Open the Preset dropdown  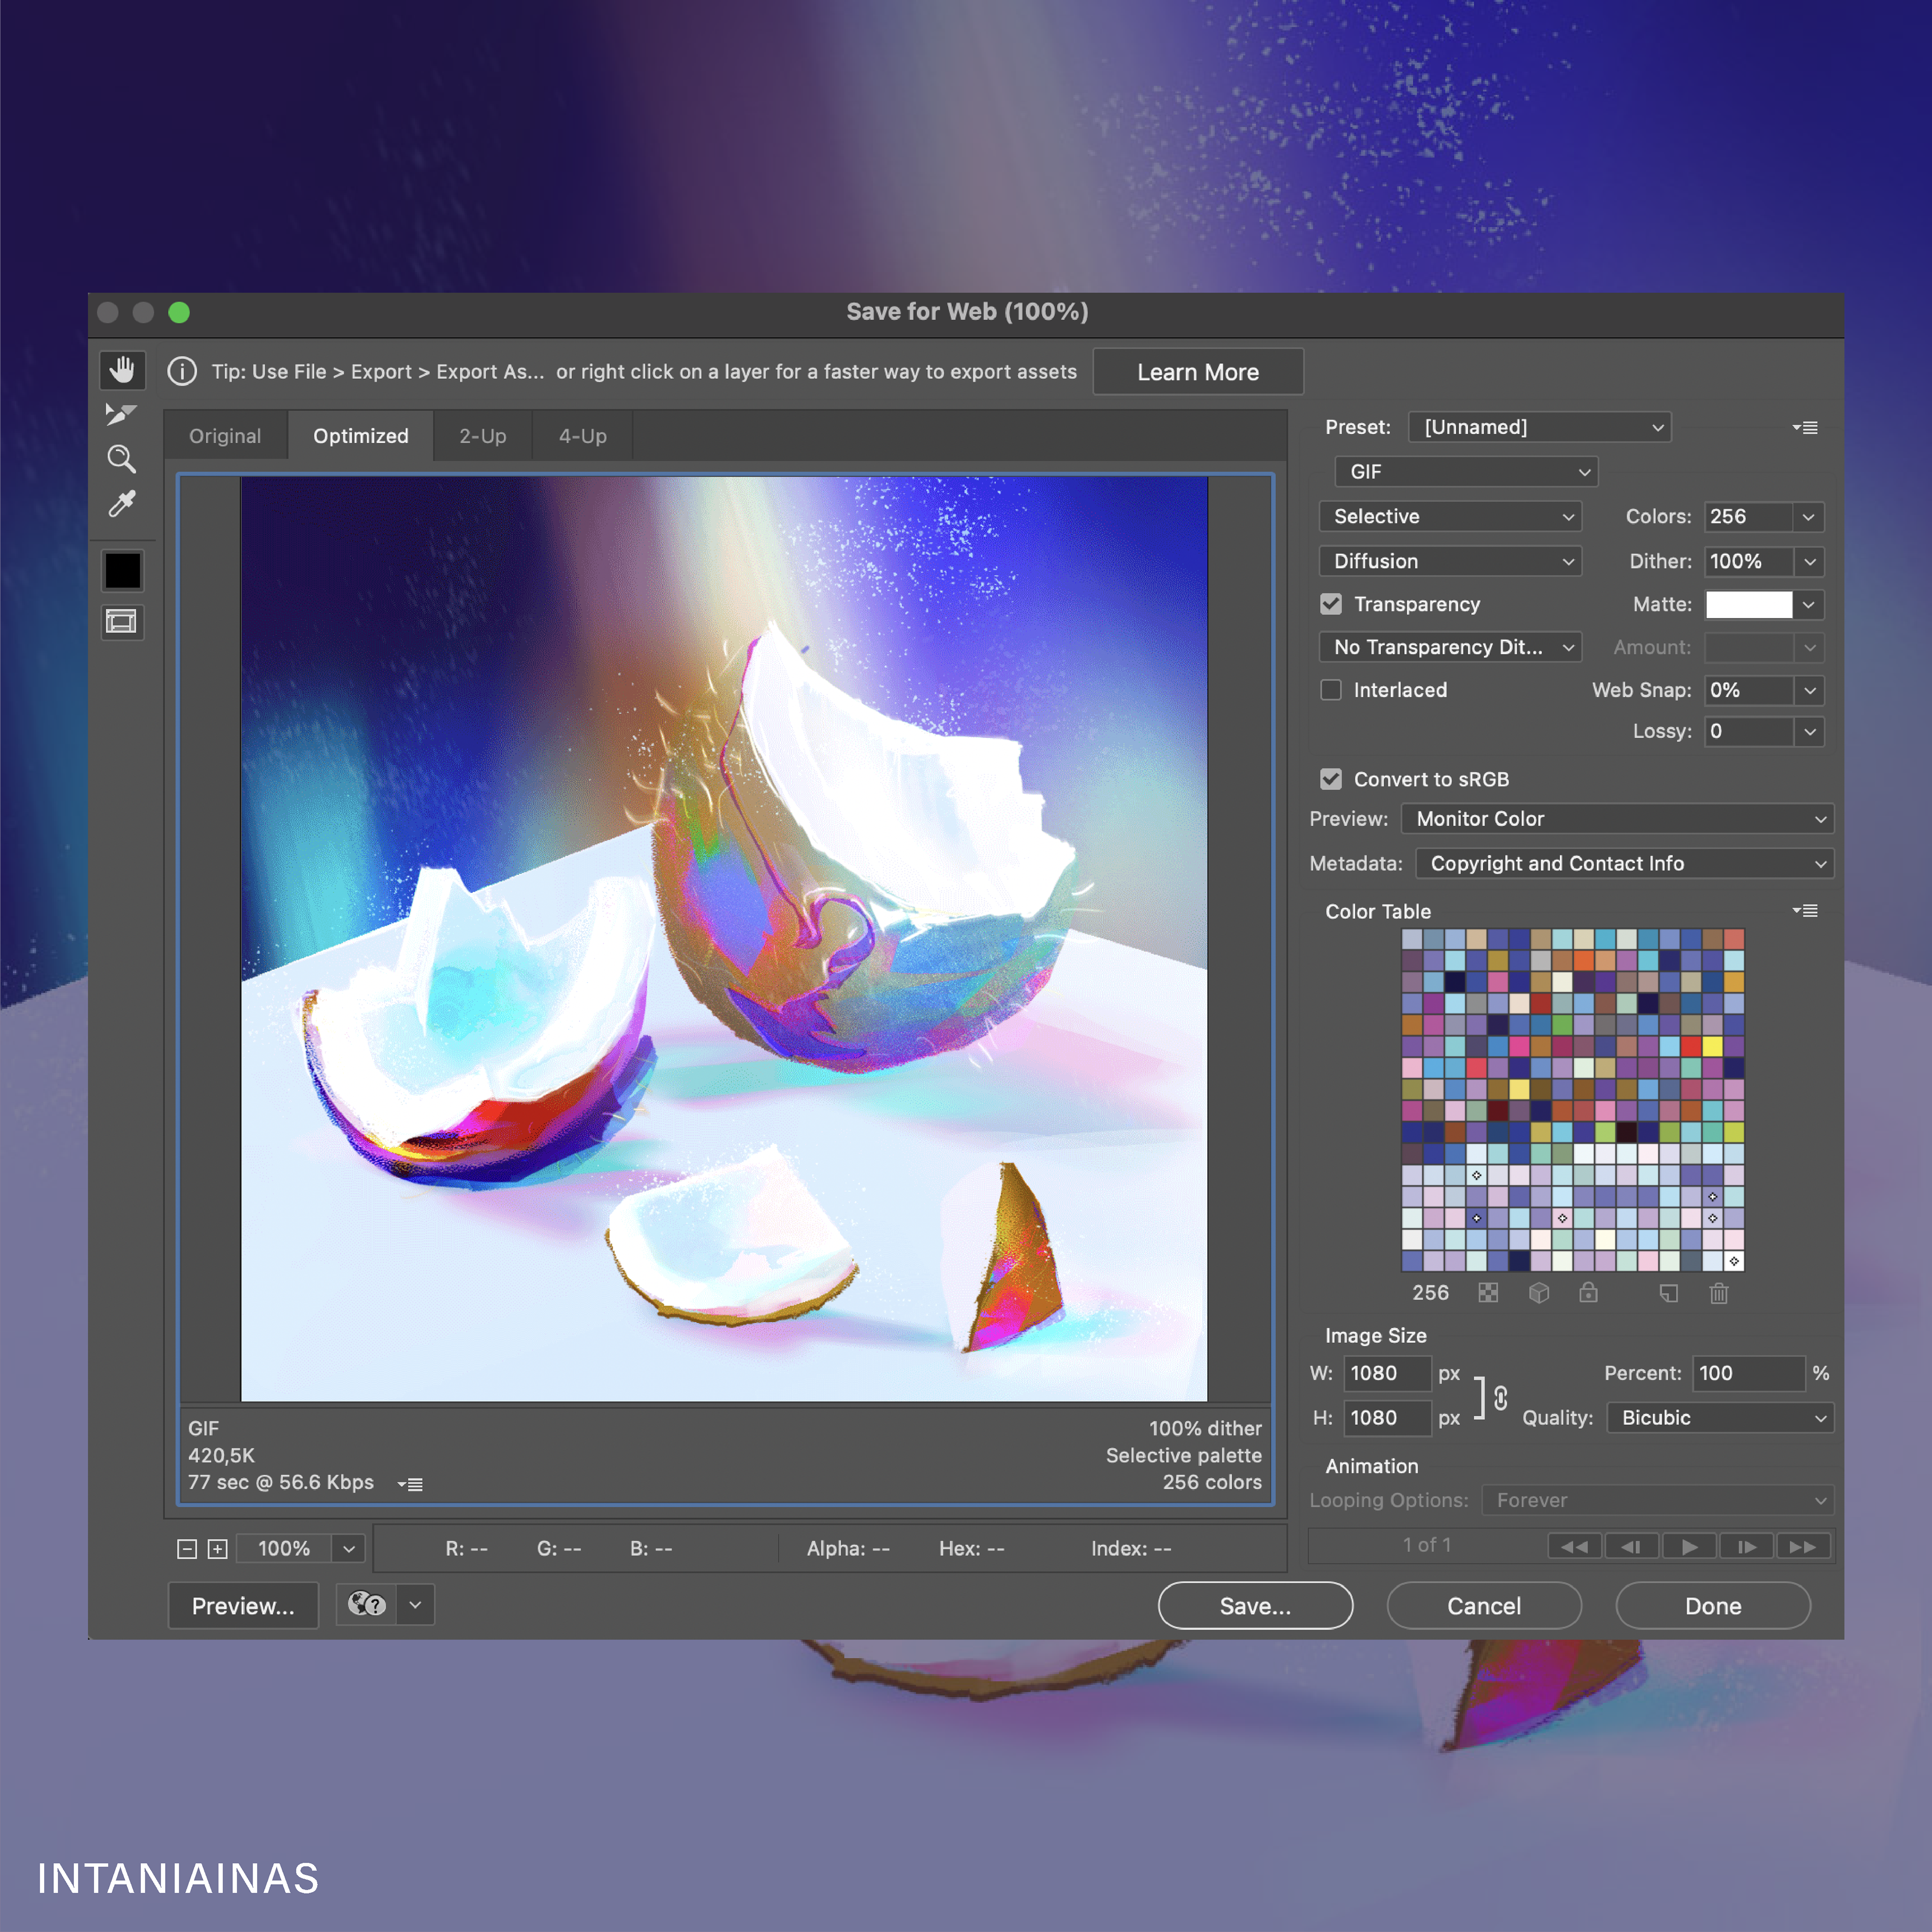(x=1539, y=427)
